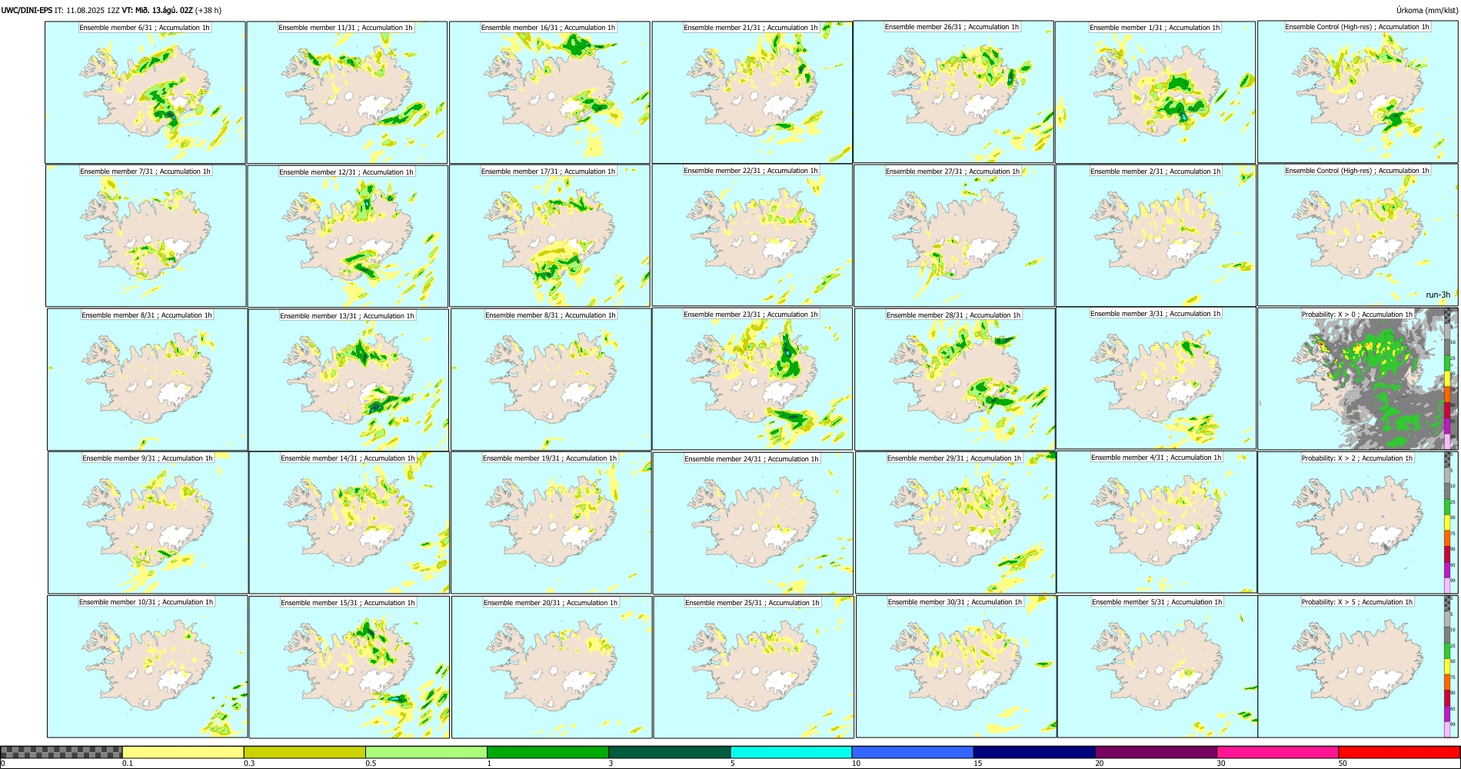1461x769 pixels.
Task: Open the Ensemble member 11/31 map panel
Action: [347, 92]
